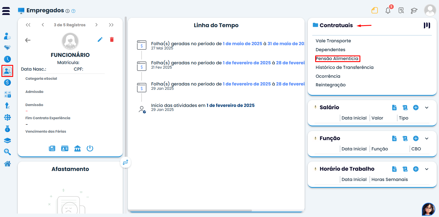This screenshot has height=217, width=439.
Task: Open the magnifier search icon in sidebar
Action: tap(7, 152)
